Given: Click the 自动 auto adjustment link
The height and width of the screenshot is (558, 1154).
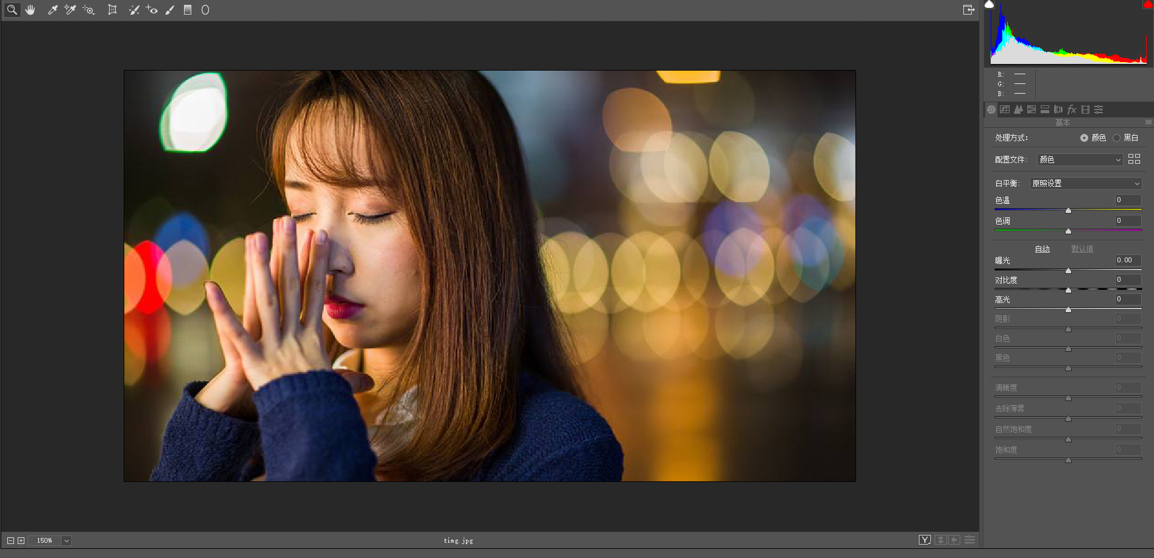Looking at the screenshot, I should click(1042, 249).
